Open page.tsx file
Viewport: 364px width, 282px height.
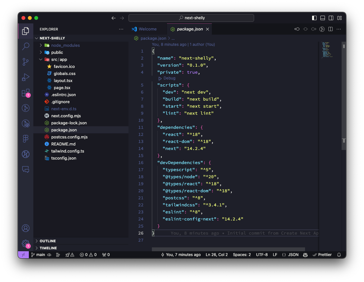(81, 87)
